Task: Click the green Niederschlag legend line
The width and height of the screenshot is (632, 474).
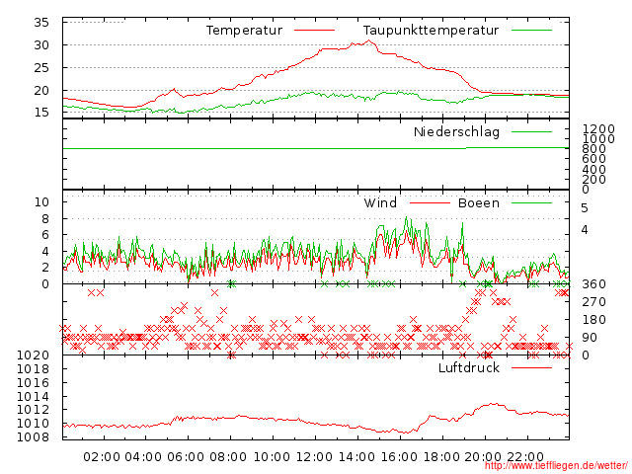Action: point(531,131)
